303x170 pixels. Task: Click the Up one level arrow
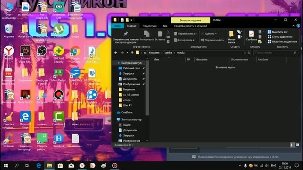[132, 52]
